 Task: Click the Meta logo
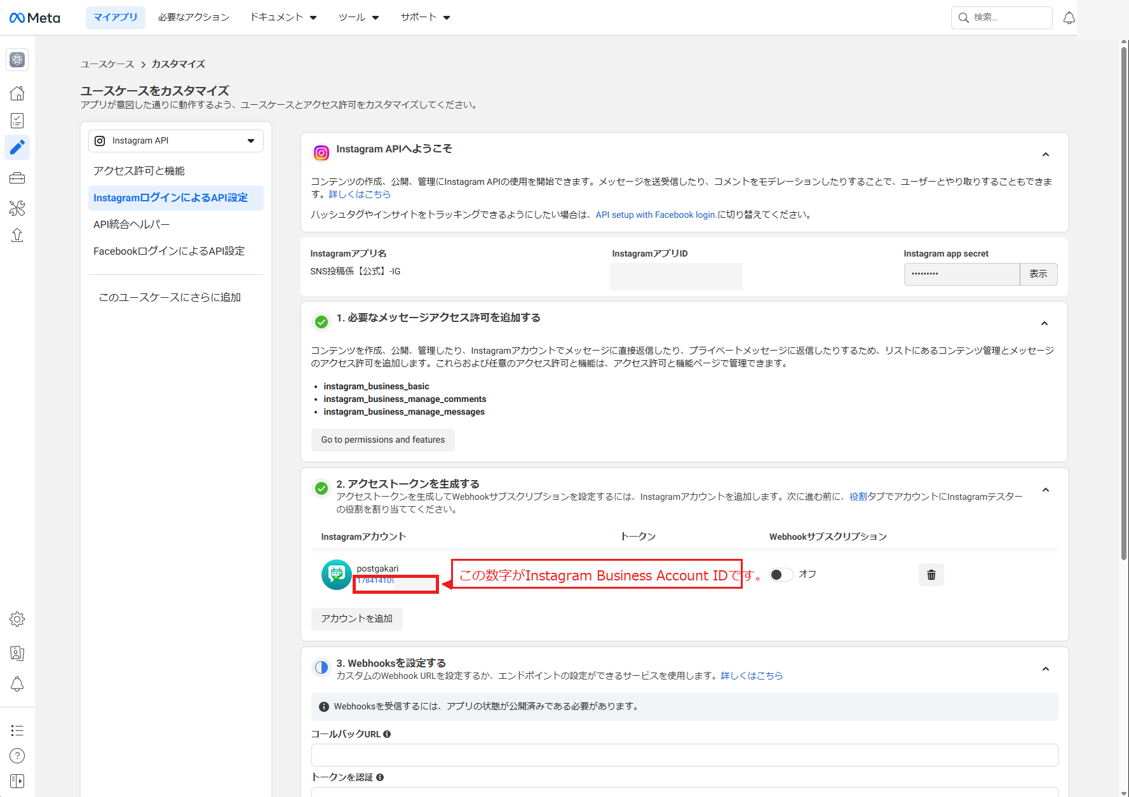pos(35,18)
